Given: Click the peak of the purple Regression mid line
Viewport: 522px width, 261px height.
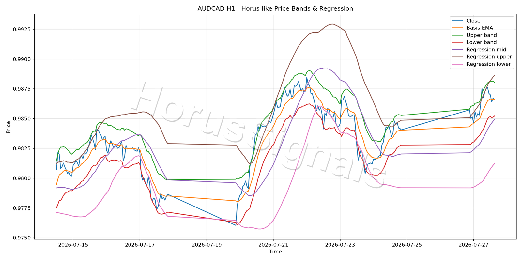Looking at the screenshot, I should pyautogui.click(x=322, y=68).
